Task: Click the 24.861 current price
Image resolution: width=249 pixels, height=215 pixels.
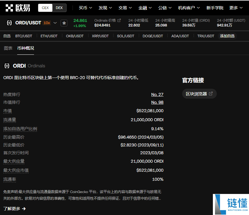Action: pos(80,21)
